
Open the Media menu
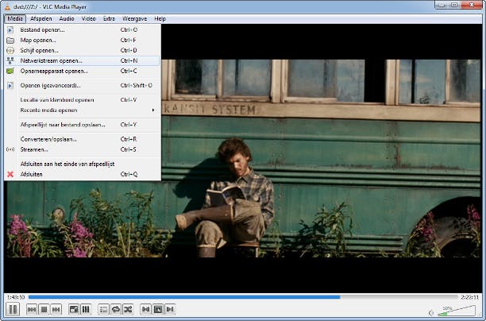pyautogui.click(x=15, y=18)
